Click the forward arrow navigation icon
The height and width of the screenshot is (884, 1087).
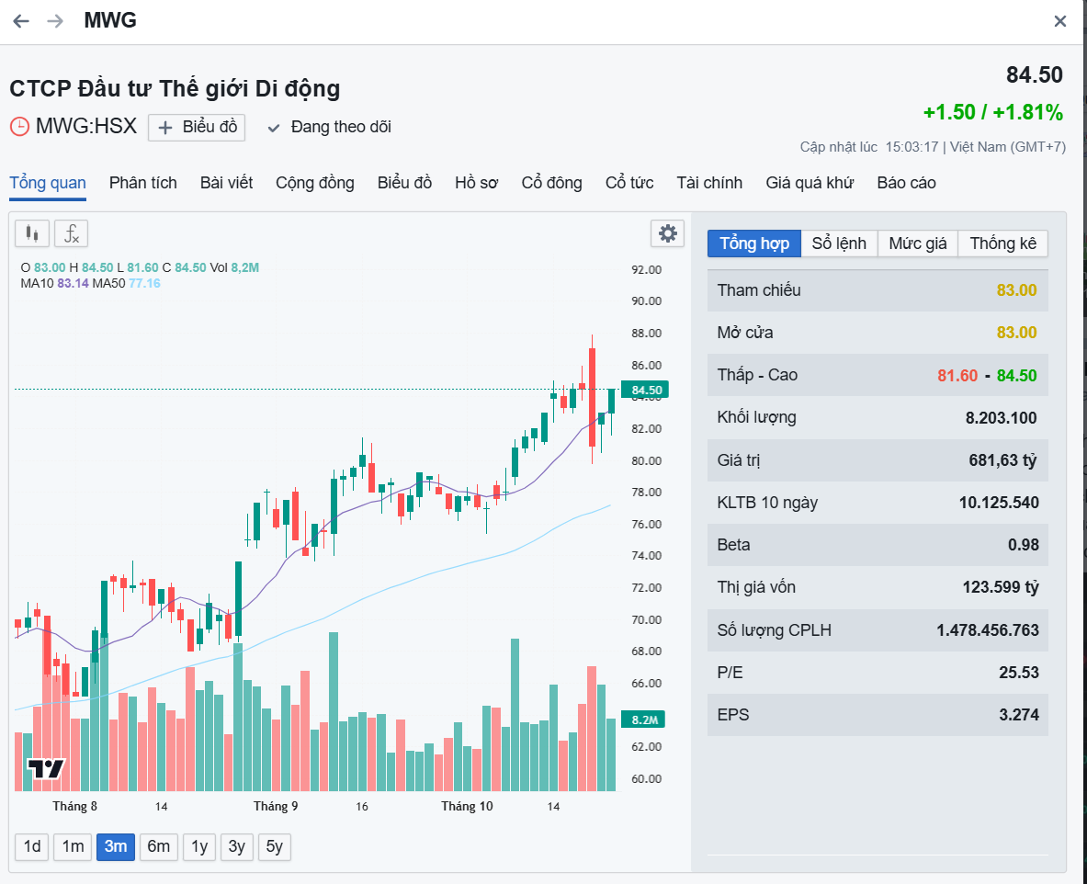tap(55, 21)
